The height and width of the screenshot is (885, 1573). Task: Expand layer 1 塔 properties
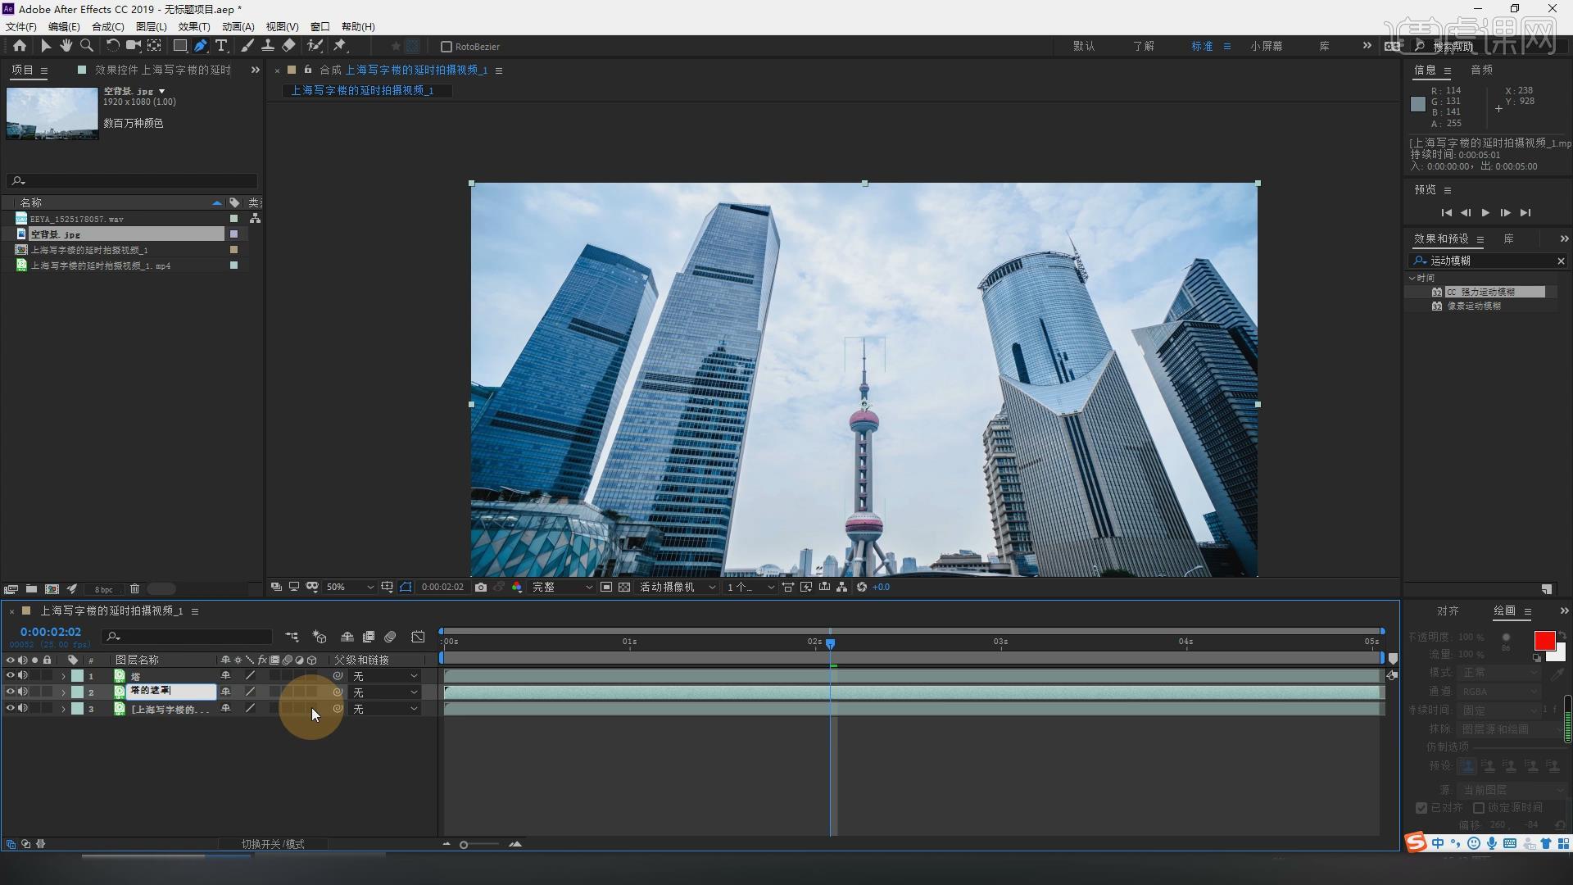pos(63,677)
